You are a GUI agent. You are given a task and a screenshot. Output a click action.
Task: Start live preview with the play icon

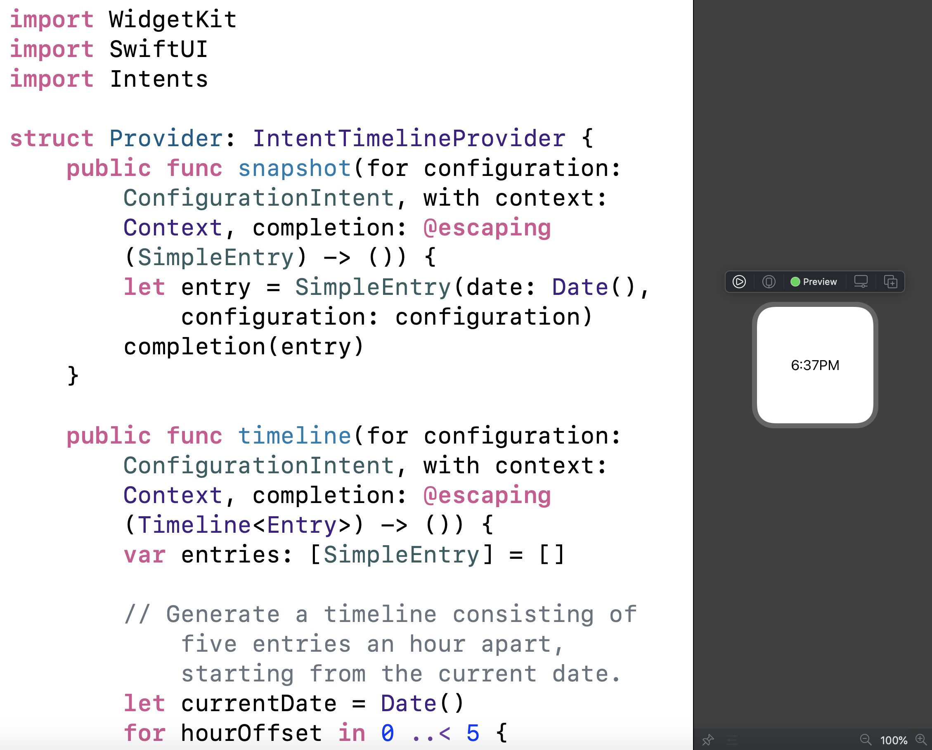pos(739,282)
